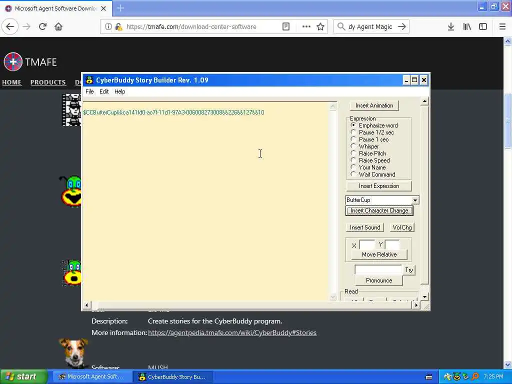
Task: Open site information icon in address bar
Action: coord(108,26)
